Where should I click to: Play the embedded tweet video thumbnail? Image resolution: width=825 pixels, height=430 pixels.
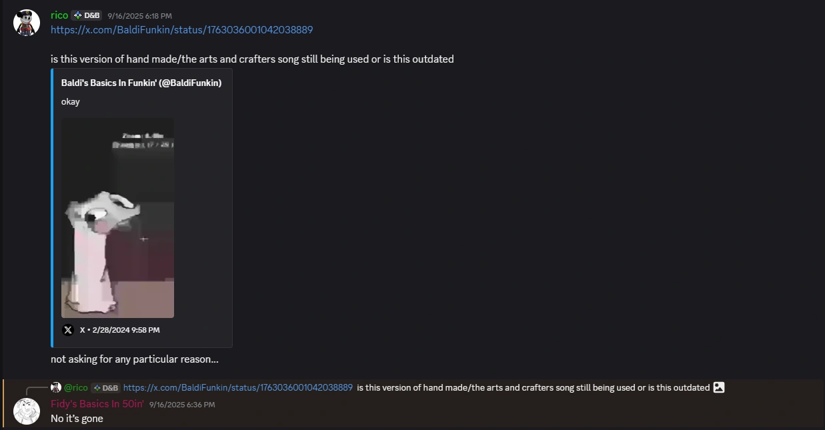click(117, 218)
